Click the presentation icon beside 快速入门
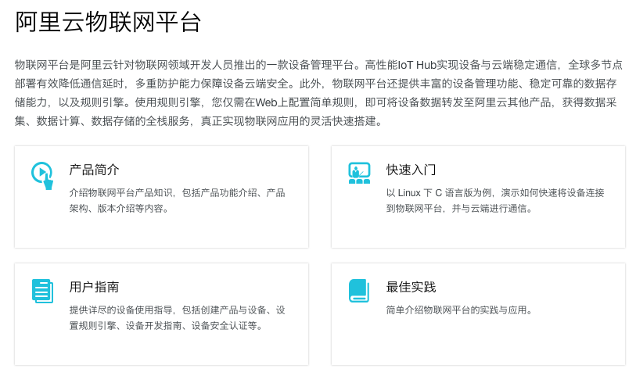The height and width of the screenshot is (383, 636). coord(359,173)
